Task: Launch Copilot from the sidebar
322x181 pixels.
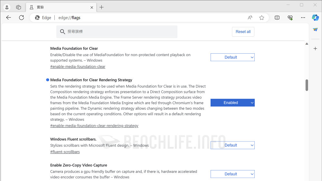Action: click(315, 17)
